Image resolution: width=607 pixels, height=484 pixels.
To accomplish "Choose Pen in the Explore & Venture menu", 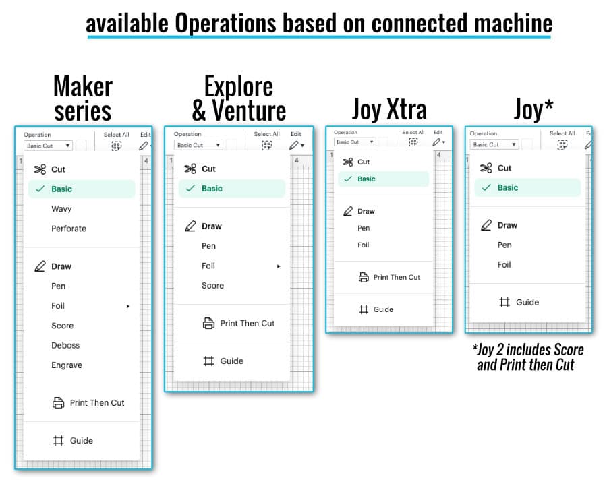I will [x=208, y=246].
